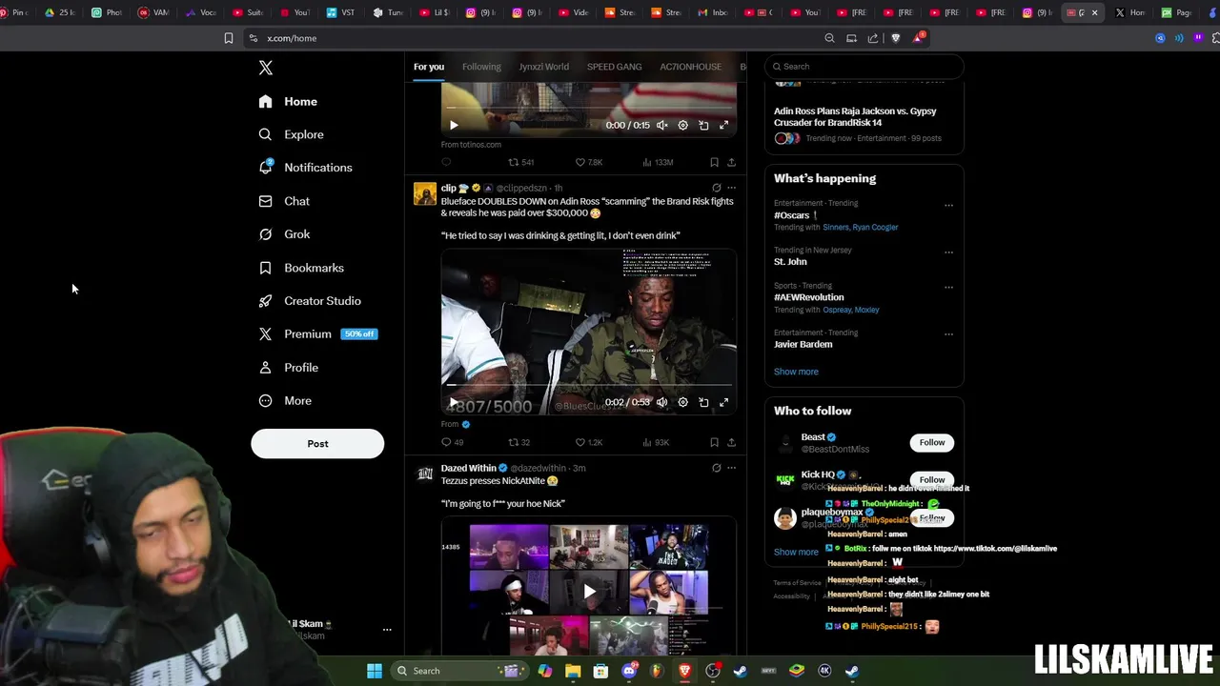Open more options for St. John trend
1220x686 pixels.
[x=948, y=252]
